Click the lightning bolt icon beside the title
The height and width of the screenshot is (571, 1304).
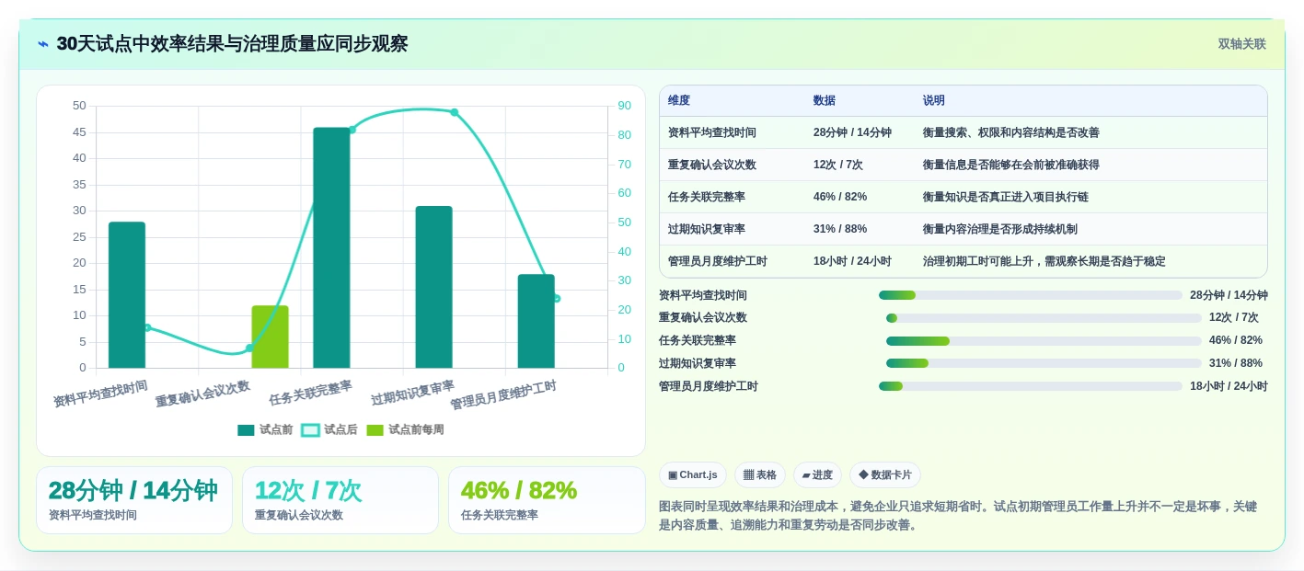pyautogui.click(x=43, y=44)
